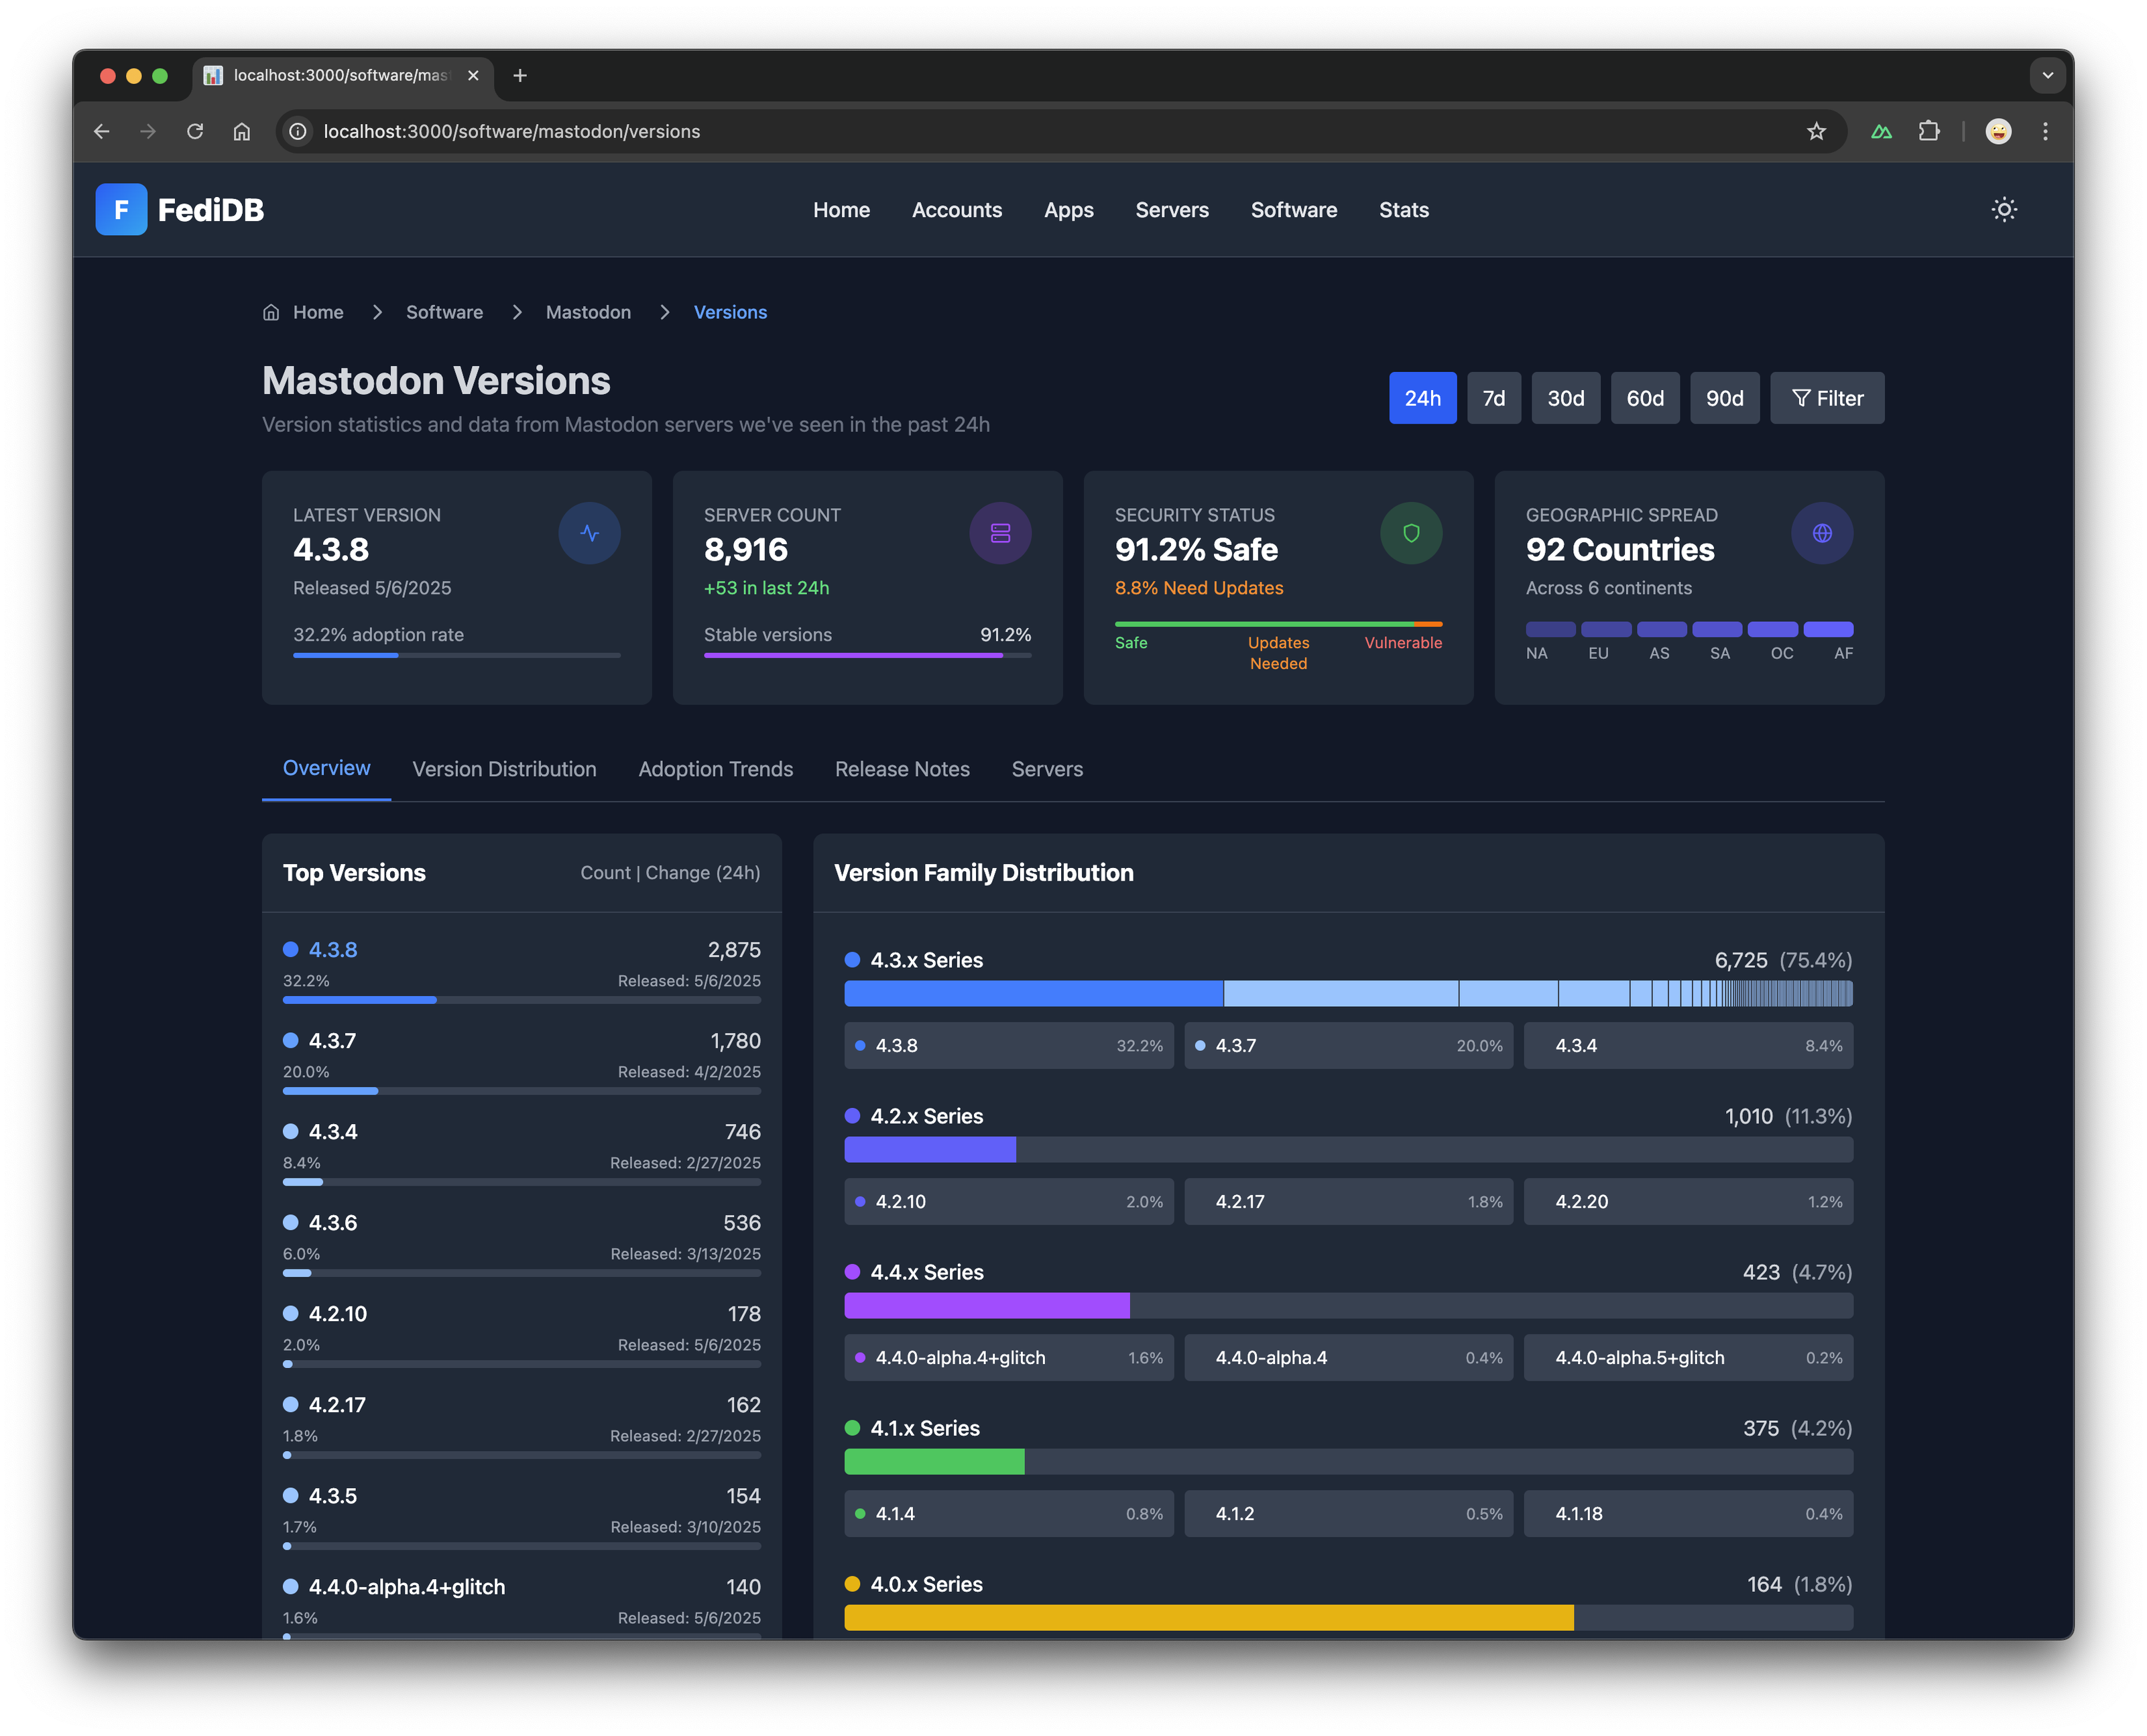This screenshot has width=2147, height=1736.
Task: Click the FediDB brand name text
Action: click(x=211, y=210)
